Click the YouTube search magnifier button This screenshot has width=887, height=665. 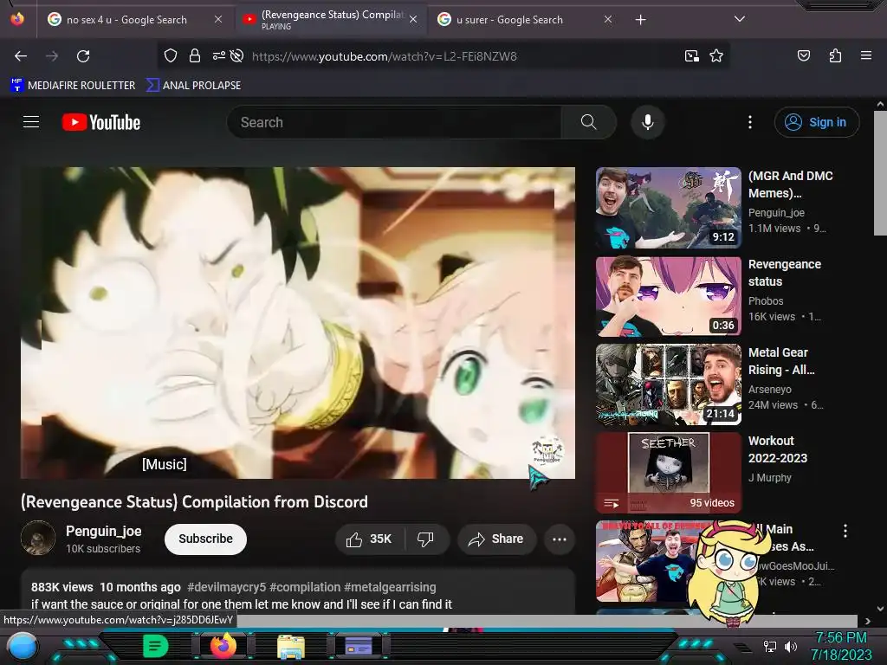point(588,122)
